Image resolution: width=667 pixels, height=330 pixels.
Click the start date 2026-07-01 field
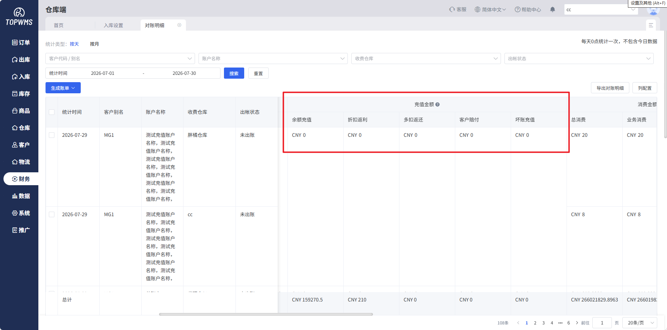coord(103,73)
